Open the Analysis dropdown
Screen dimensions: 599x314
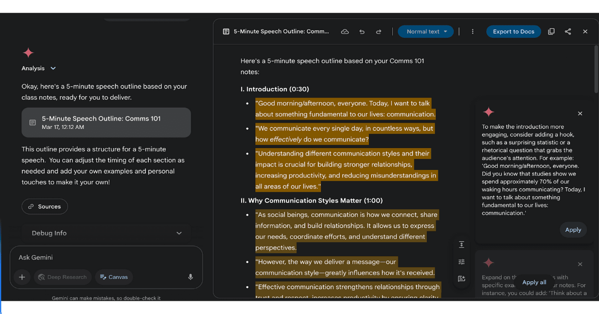tap(39, 68)
